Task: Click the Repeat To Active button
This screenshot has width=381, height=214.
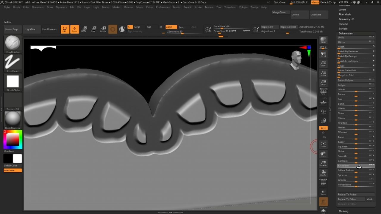Action: (356, 194)
